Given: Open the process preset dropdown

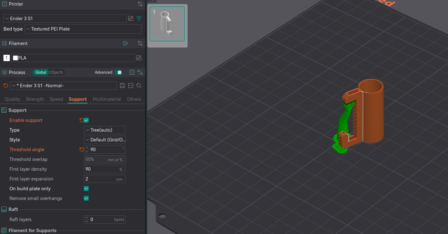Looking at the screenshot, I should click(x=63, y=86).
